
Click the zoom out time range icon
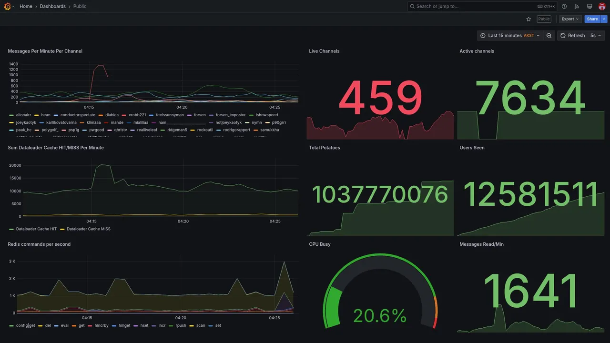click(549, 36)
